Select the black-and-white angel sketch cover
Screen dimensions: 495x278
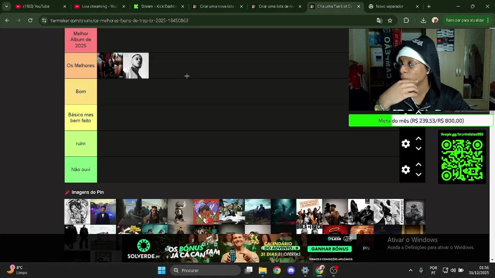point(77,212)
